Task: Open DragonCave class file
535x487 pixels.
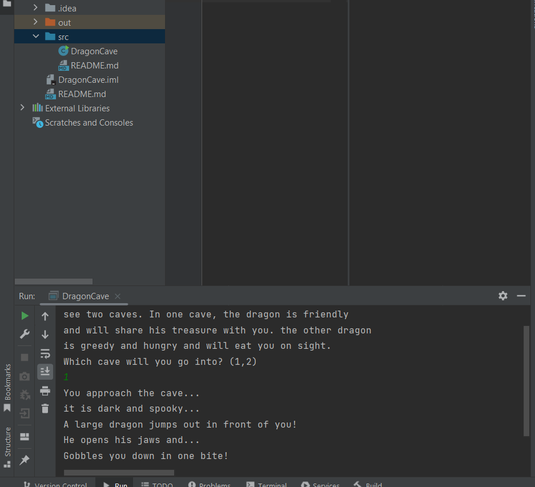Action: pos(94,51)
